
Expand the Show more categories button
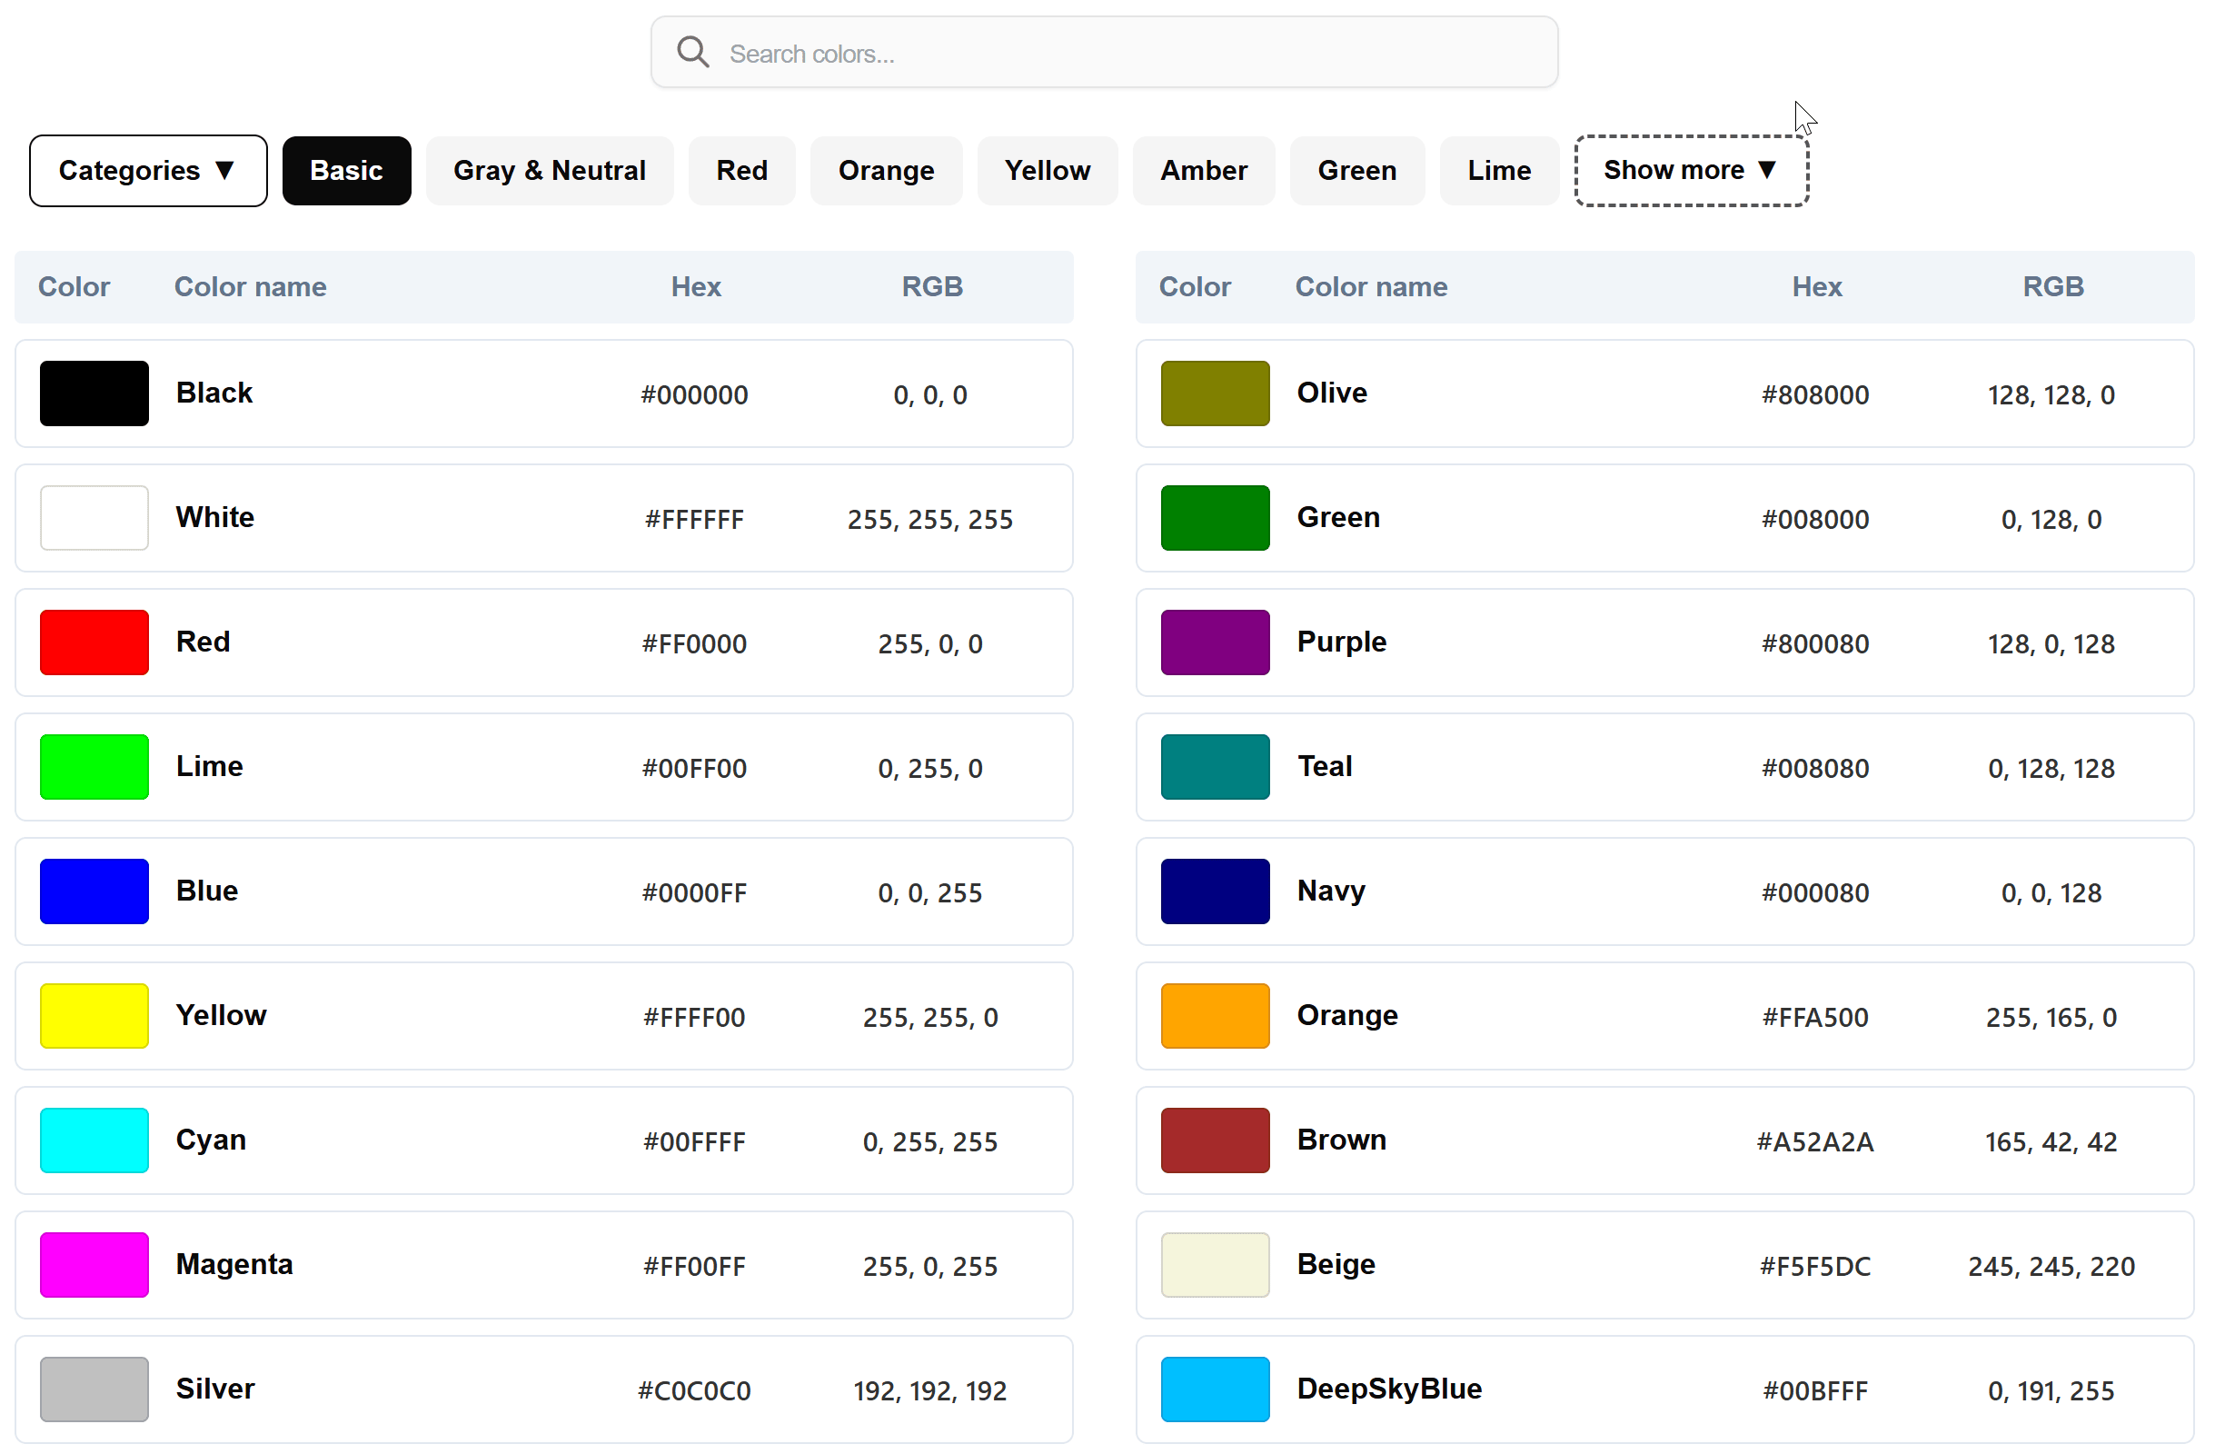coord(1690,170)
